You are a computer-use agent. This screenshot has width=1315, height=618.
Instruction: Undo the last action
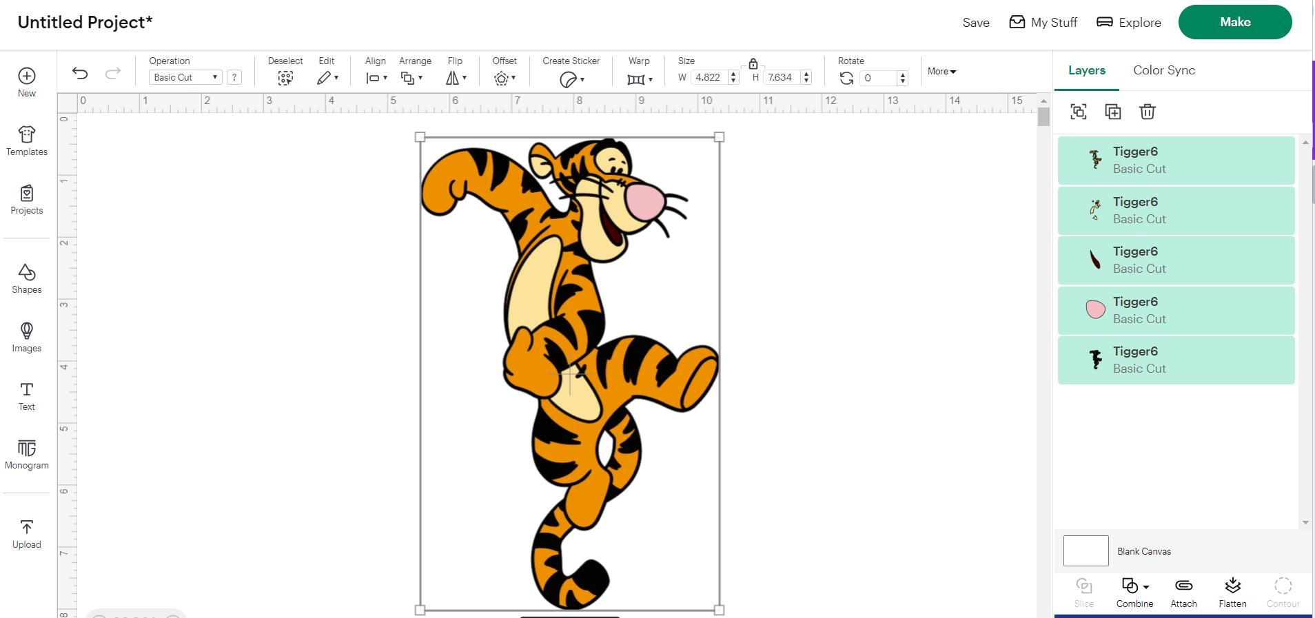80,73
